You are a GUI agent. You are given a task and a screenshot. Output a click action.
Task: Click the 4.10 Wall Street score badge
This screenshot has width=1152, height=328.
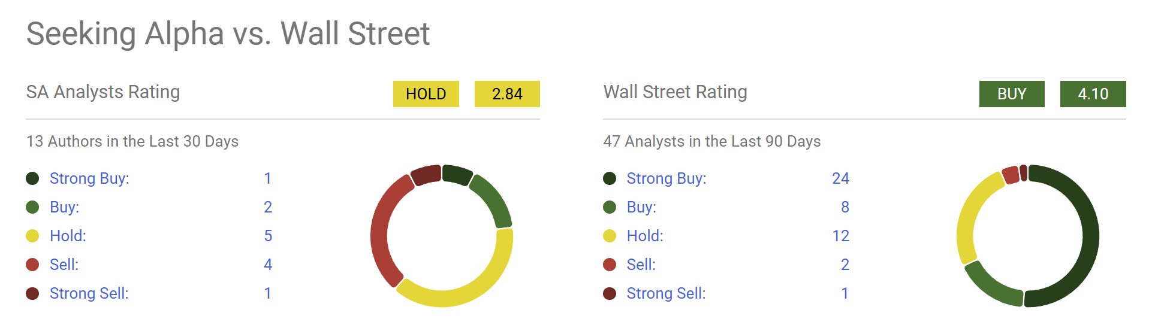(1093, 94)
